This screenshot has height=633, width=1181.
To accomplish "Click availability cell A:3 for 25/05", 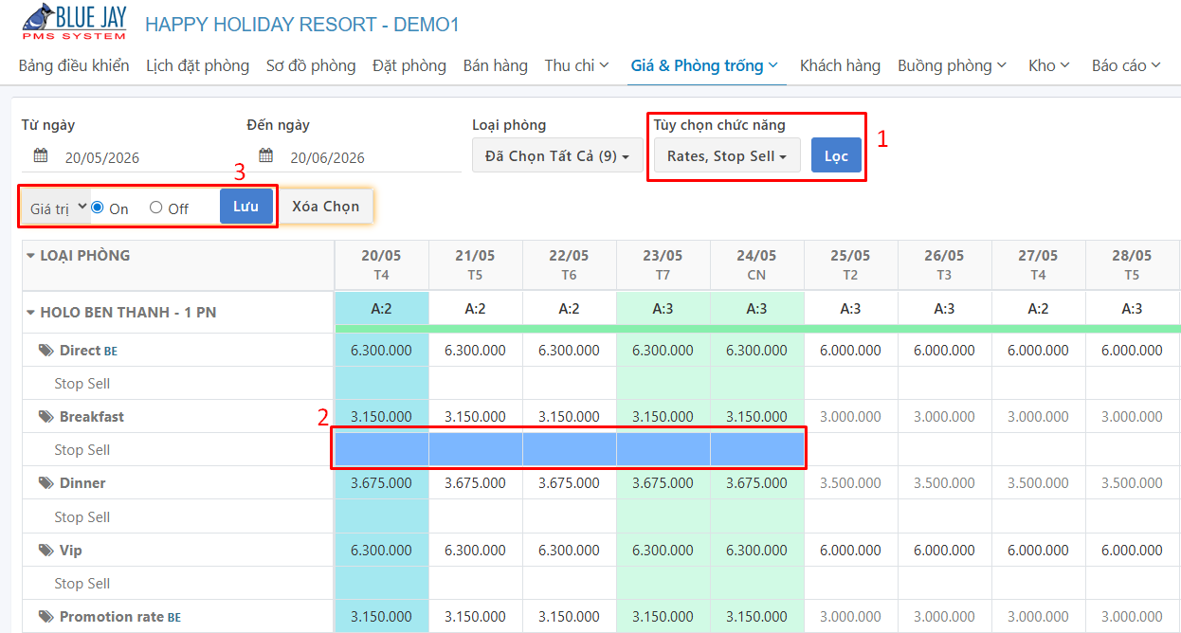I will (x=851, y=309).
